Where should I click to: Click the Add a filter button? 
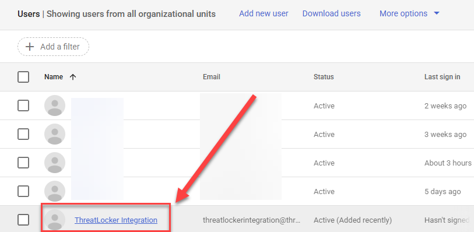[x=53, y=47]
